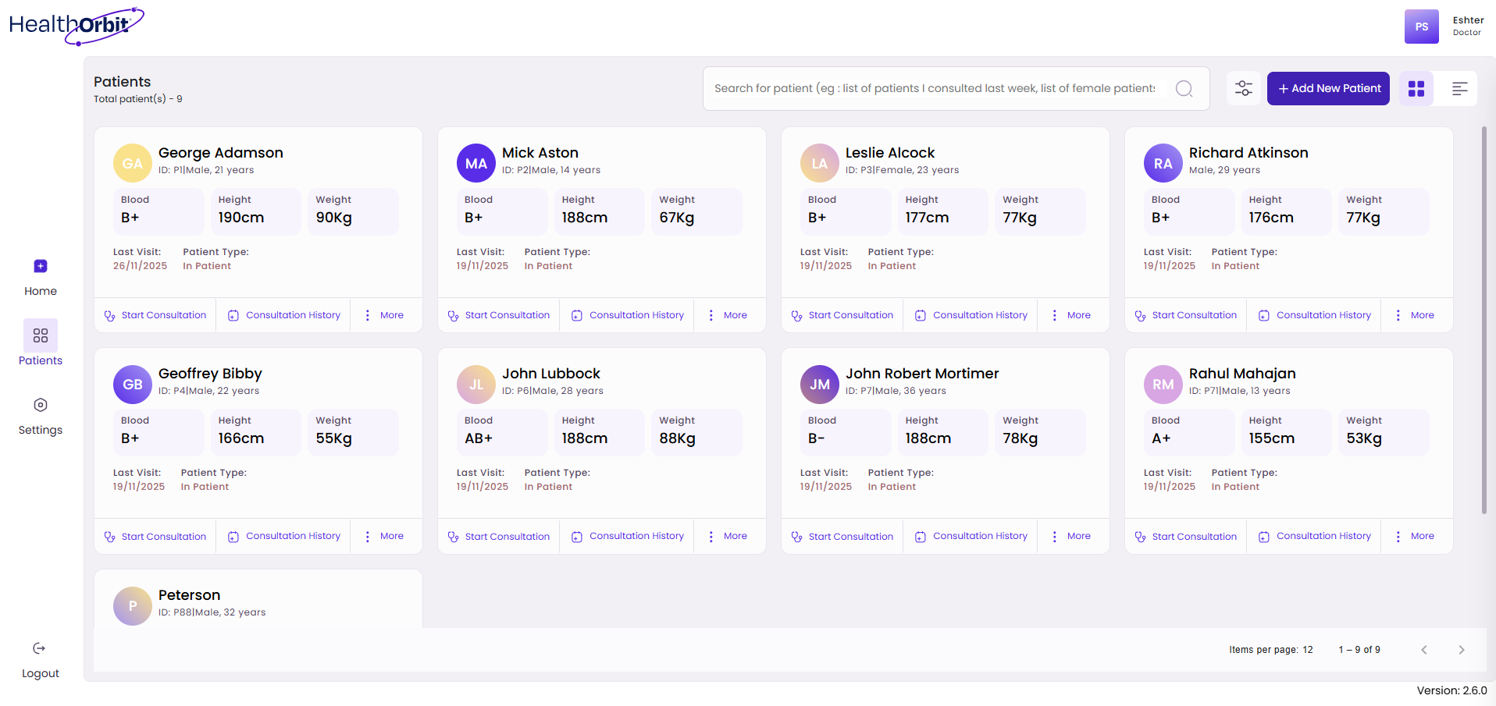Screen dimensions: 1496x706
Task: Switch to list view layout
Action: point(1459,88)
